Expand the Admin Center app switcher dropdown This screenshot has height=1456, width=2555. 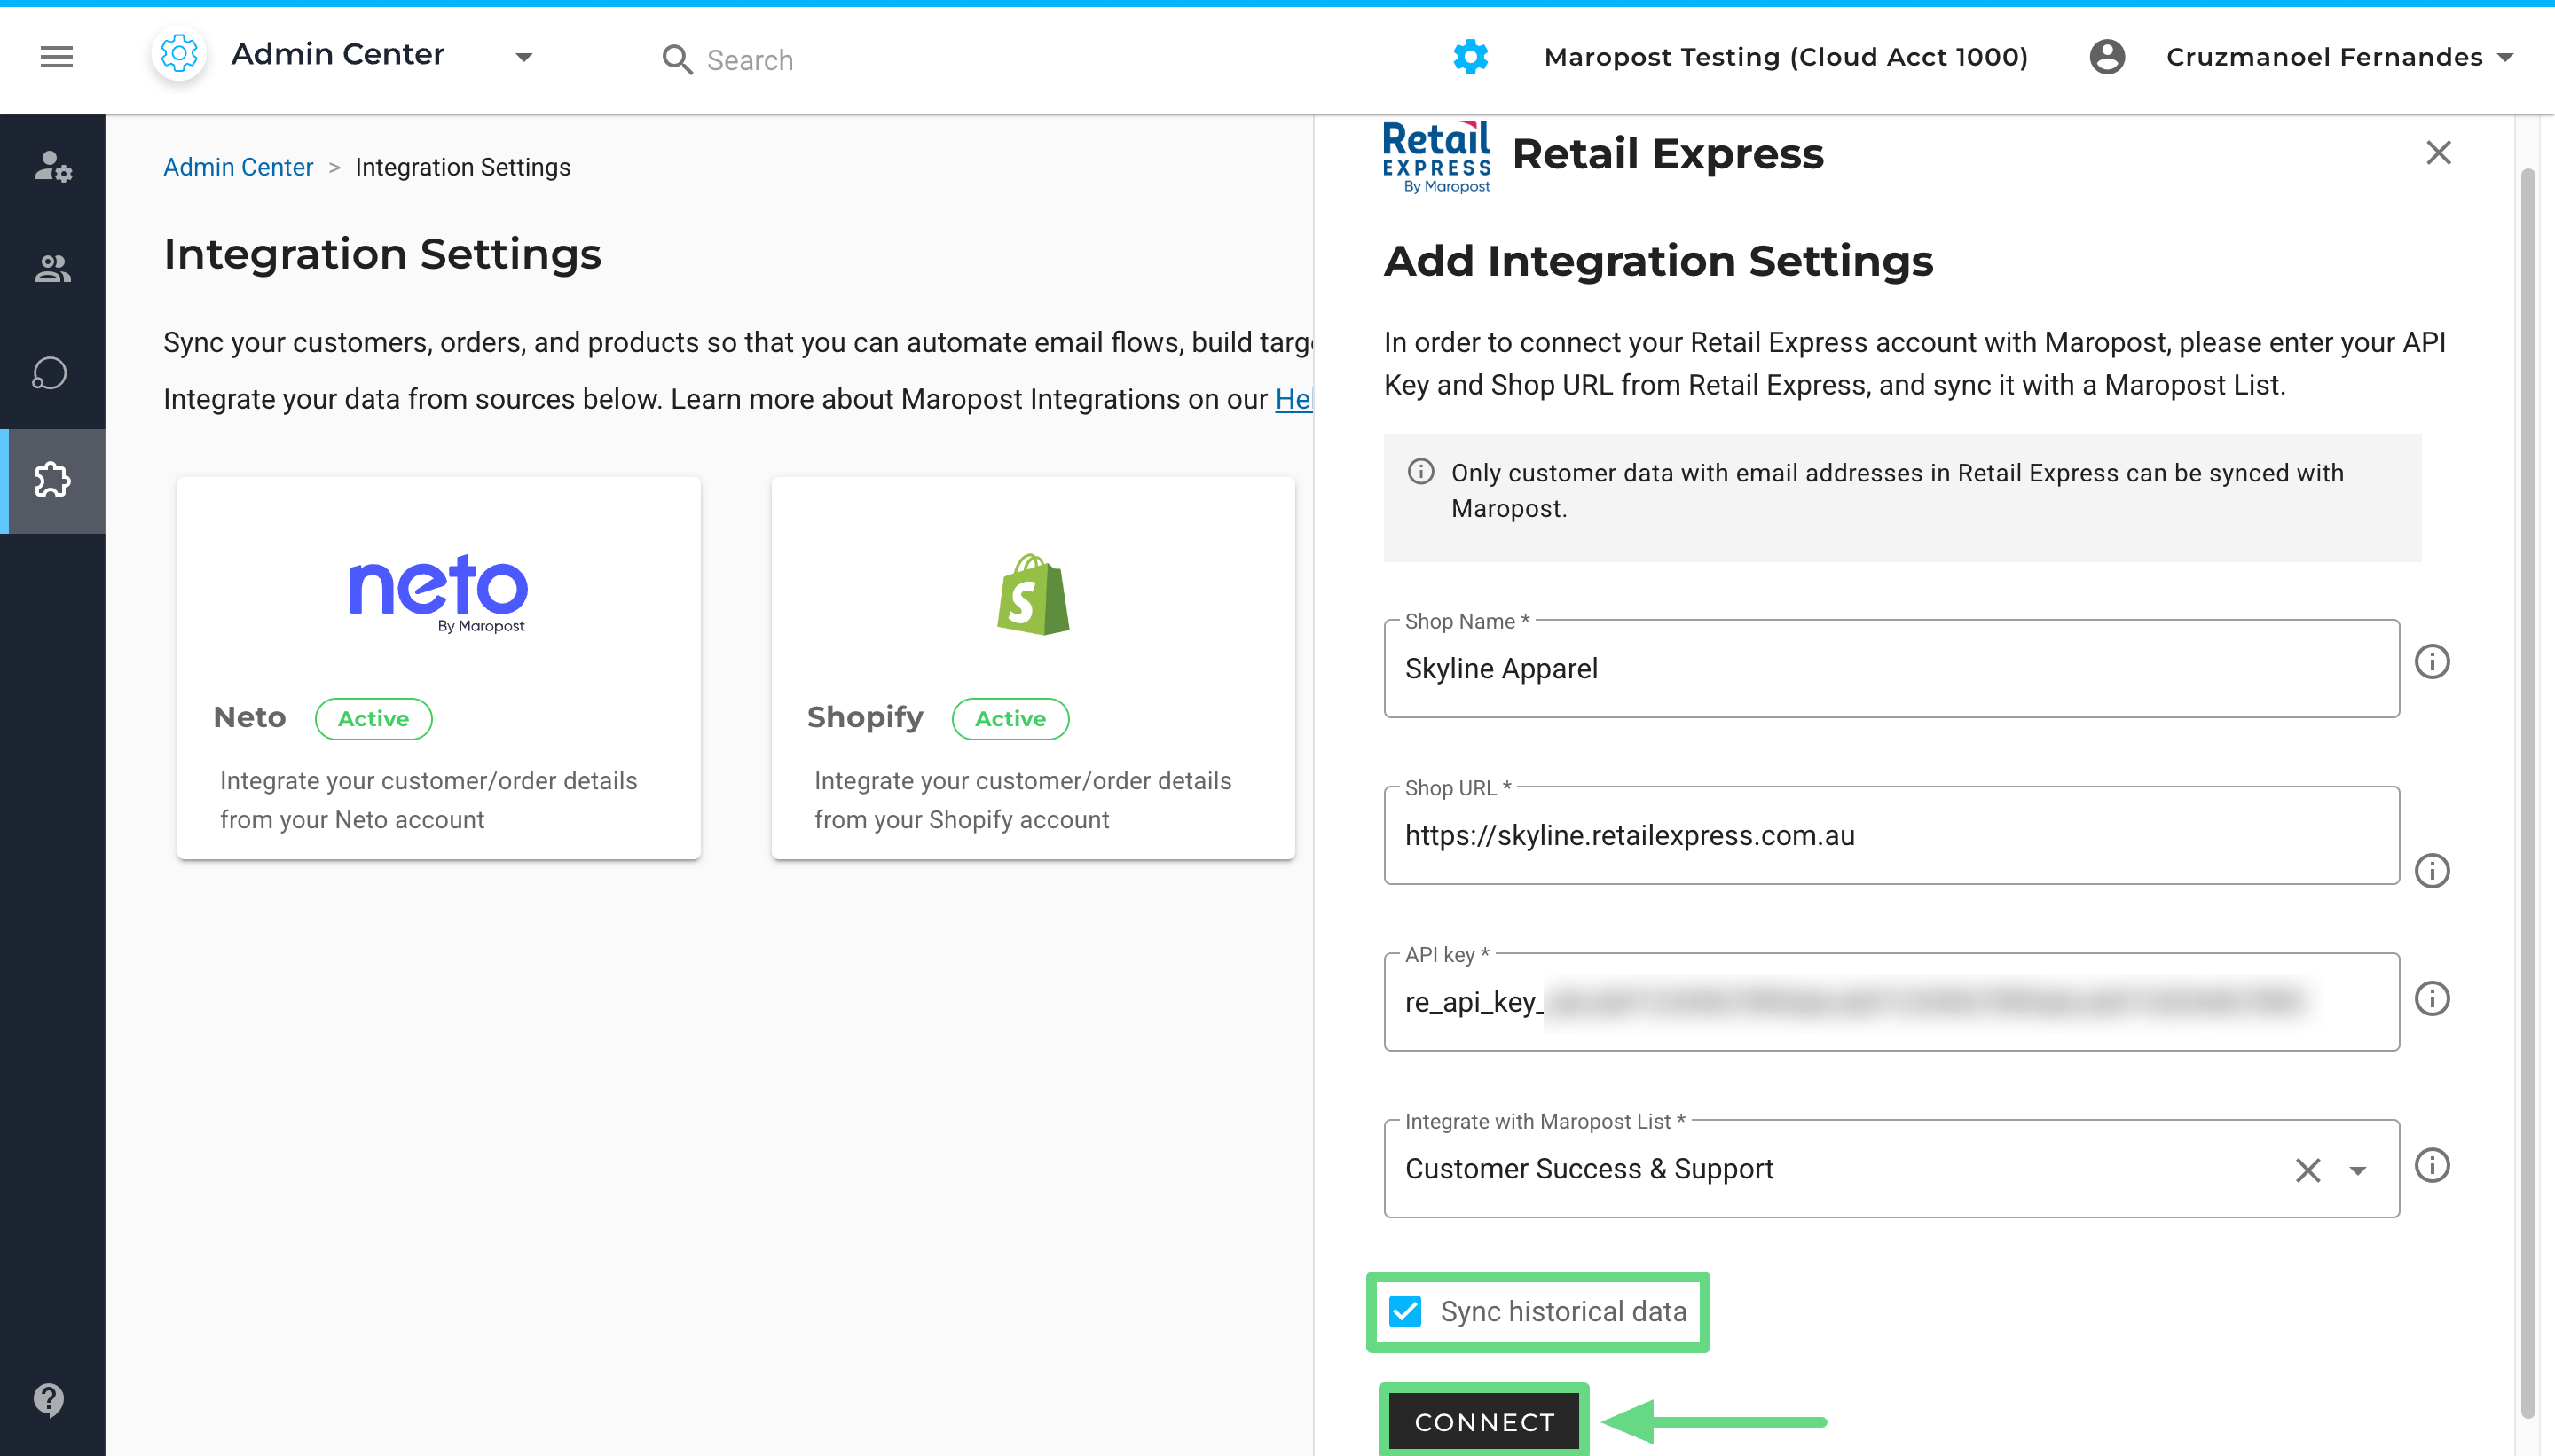pyautogui.click(x=523, y=57)
